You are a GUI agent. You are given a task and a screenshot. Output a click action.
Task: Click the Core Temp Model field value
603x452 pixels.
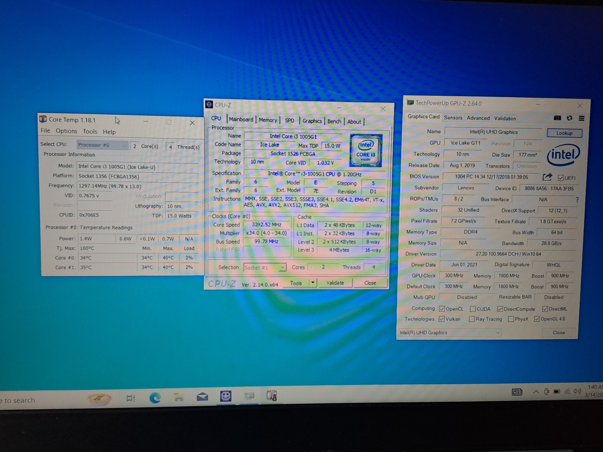(x=137, y=166)
